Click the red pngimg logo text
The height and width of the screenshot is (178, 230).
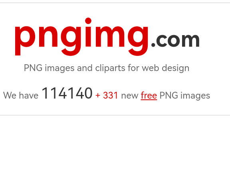click(81, 37)
